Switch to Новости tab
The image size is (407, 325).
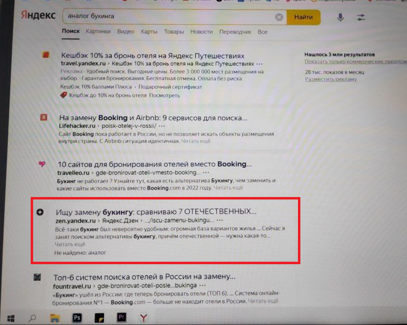point(202,32)
